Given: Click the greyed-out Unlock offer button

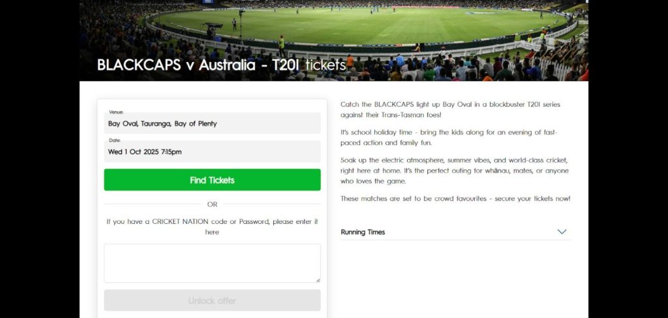Looking at the screenshot, I should [212, 301].
